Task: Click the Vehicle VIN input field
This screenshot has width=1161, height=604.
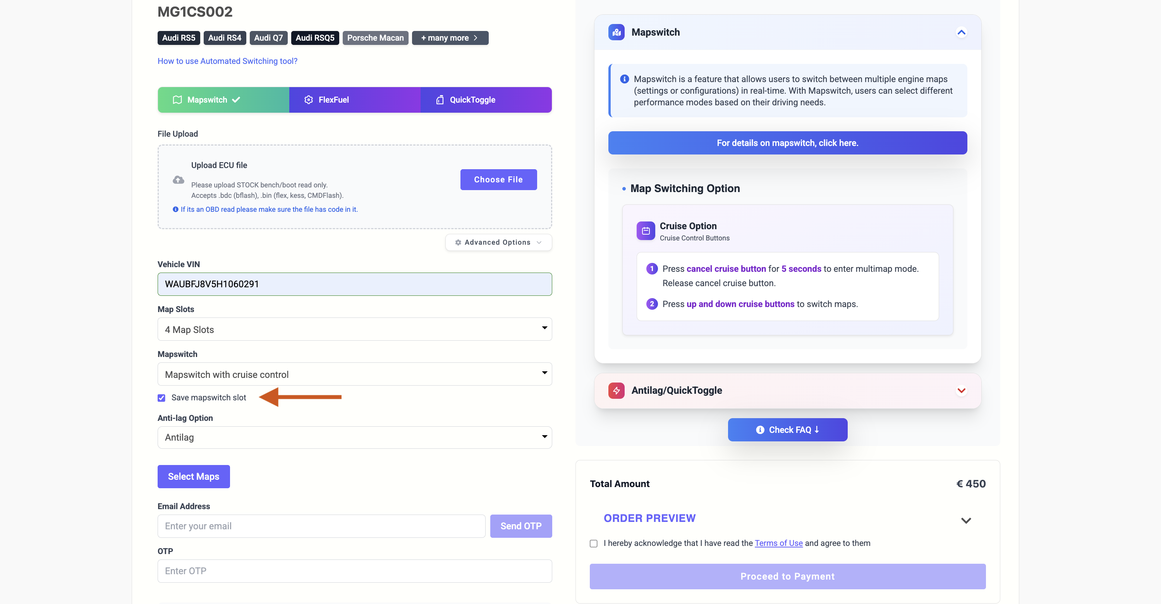Action: coord(354,285)
